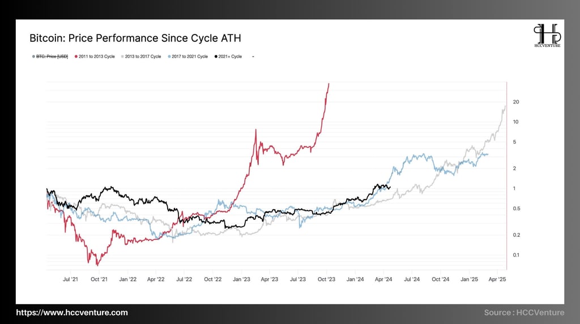The width and height of the screenshot is (580, 324).
Task: Click the 20 value on y-axis
Action: [516, 102]
